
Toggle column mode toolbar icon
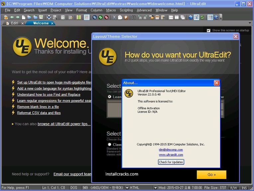tap(78, 17)
